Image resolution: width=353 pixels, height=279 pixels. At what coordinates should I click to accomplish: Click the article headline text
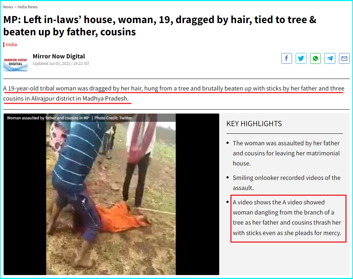pos(160,26)
